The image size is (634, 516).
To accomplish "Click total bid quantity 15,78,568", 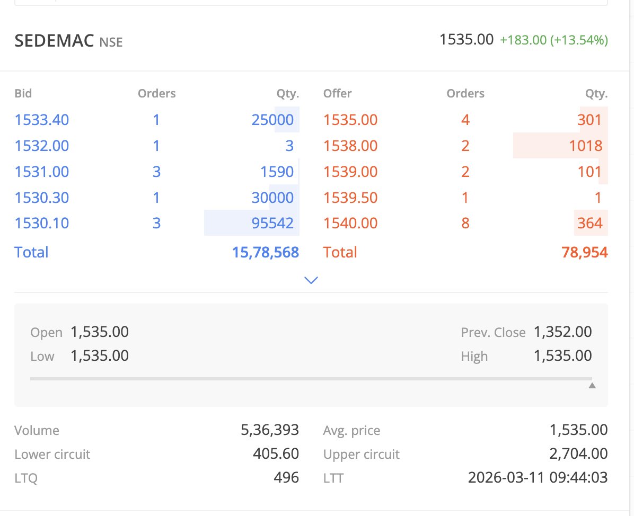I will point(265,252).
